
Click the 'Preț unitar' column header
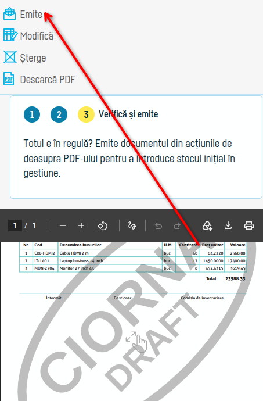212,245
